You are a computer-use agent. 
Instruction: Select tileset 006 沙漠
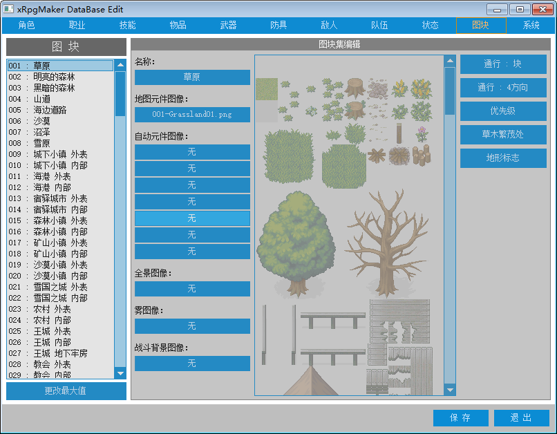pos(60,121)
